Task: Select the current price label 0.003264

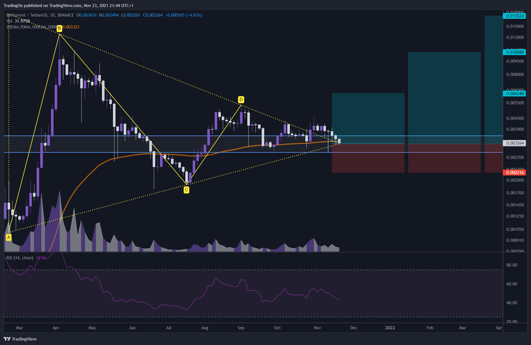Action: point(514,143)
